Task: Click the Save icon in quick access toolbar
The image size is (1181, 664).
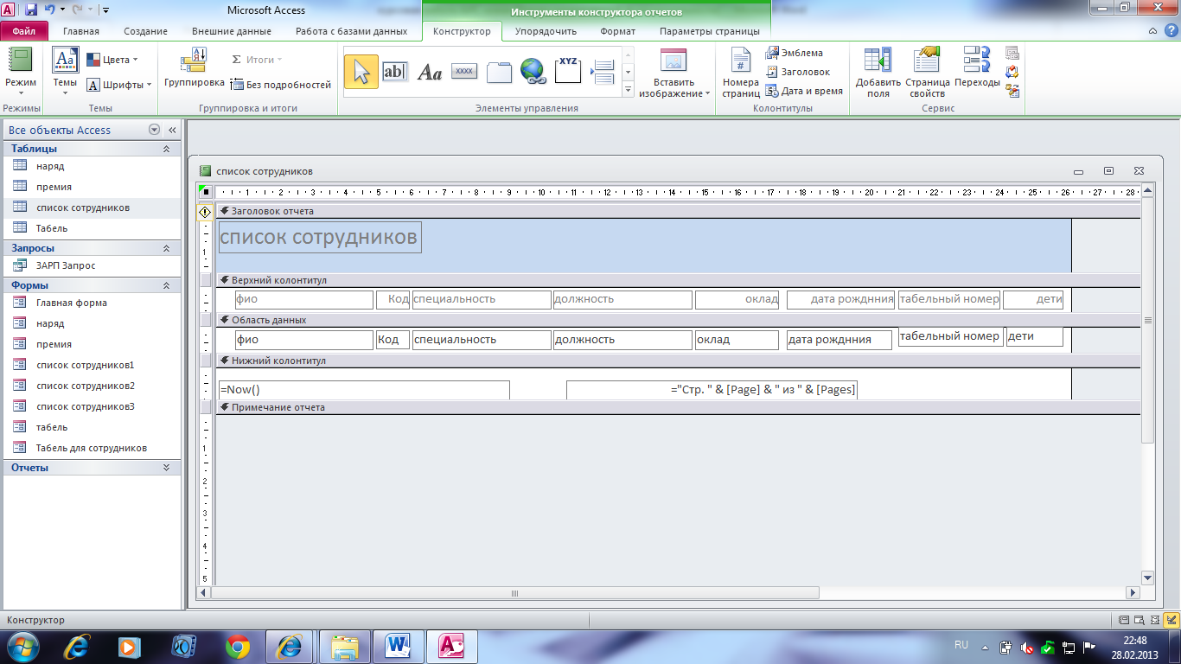Action: click(31, 10)
